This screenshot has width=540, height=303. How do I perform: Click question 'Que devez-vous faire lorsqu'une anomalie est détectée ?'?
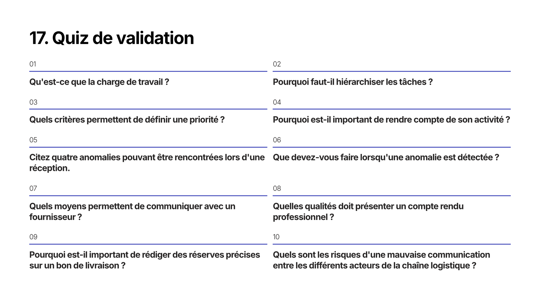[386, 157]
